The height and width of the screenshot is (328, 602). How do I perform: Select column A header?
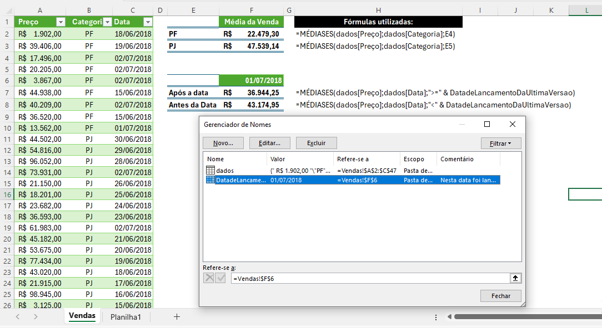tap(40, 11)
